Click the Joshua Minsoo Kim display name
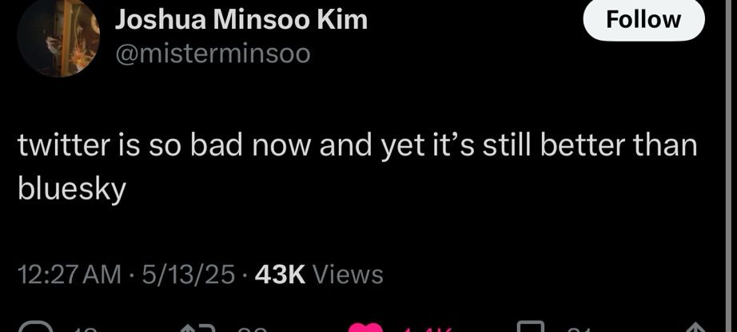 click(x=241, y=20)
